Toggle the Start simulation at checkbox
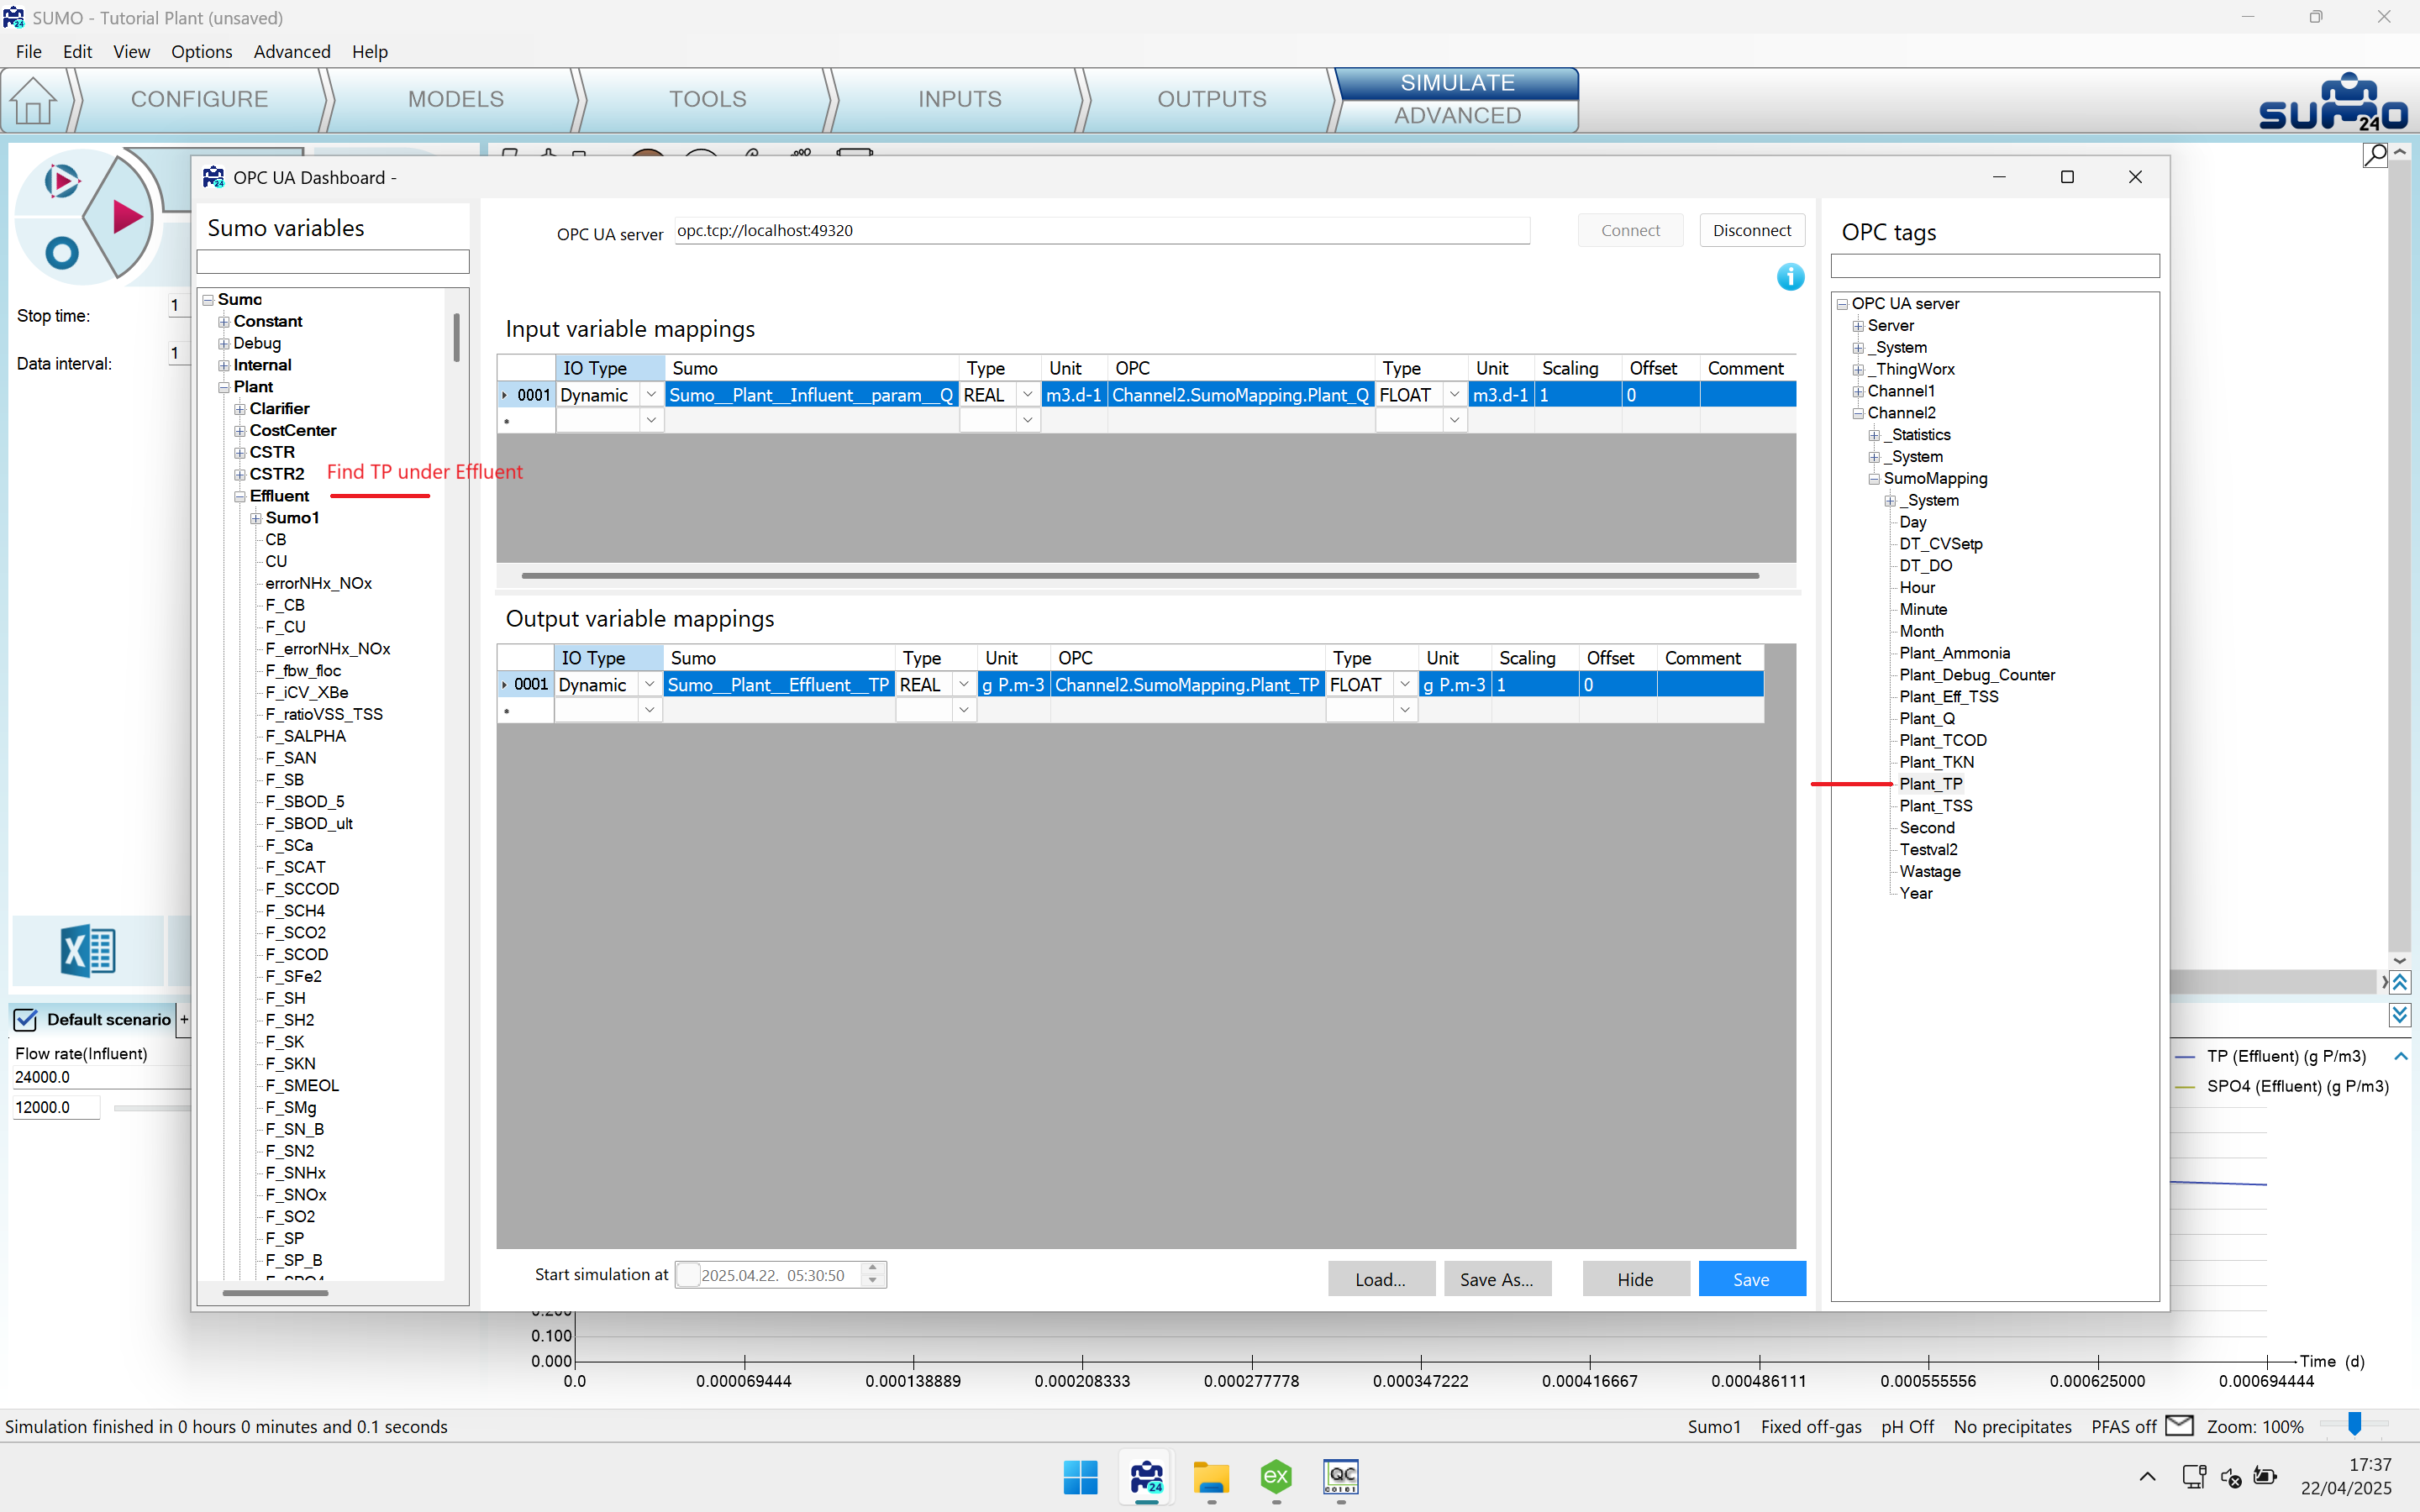 click(x=688, y=1275)
